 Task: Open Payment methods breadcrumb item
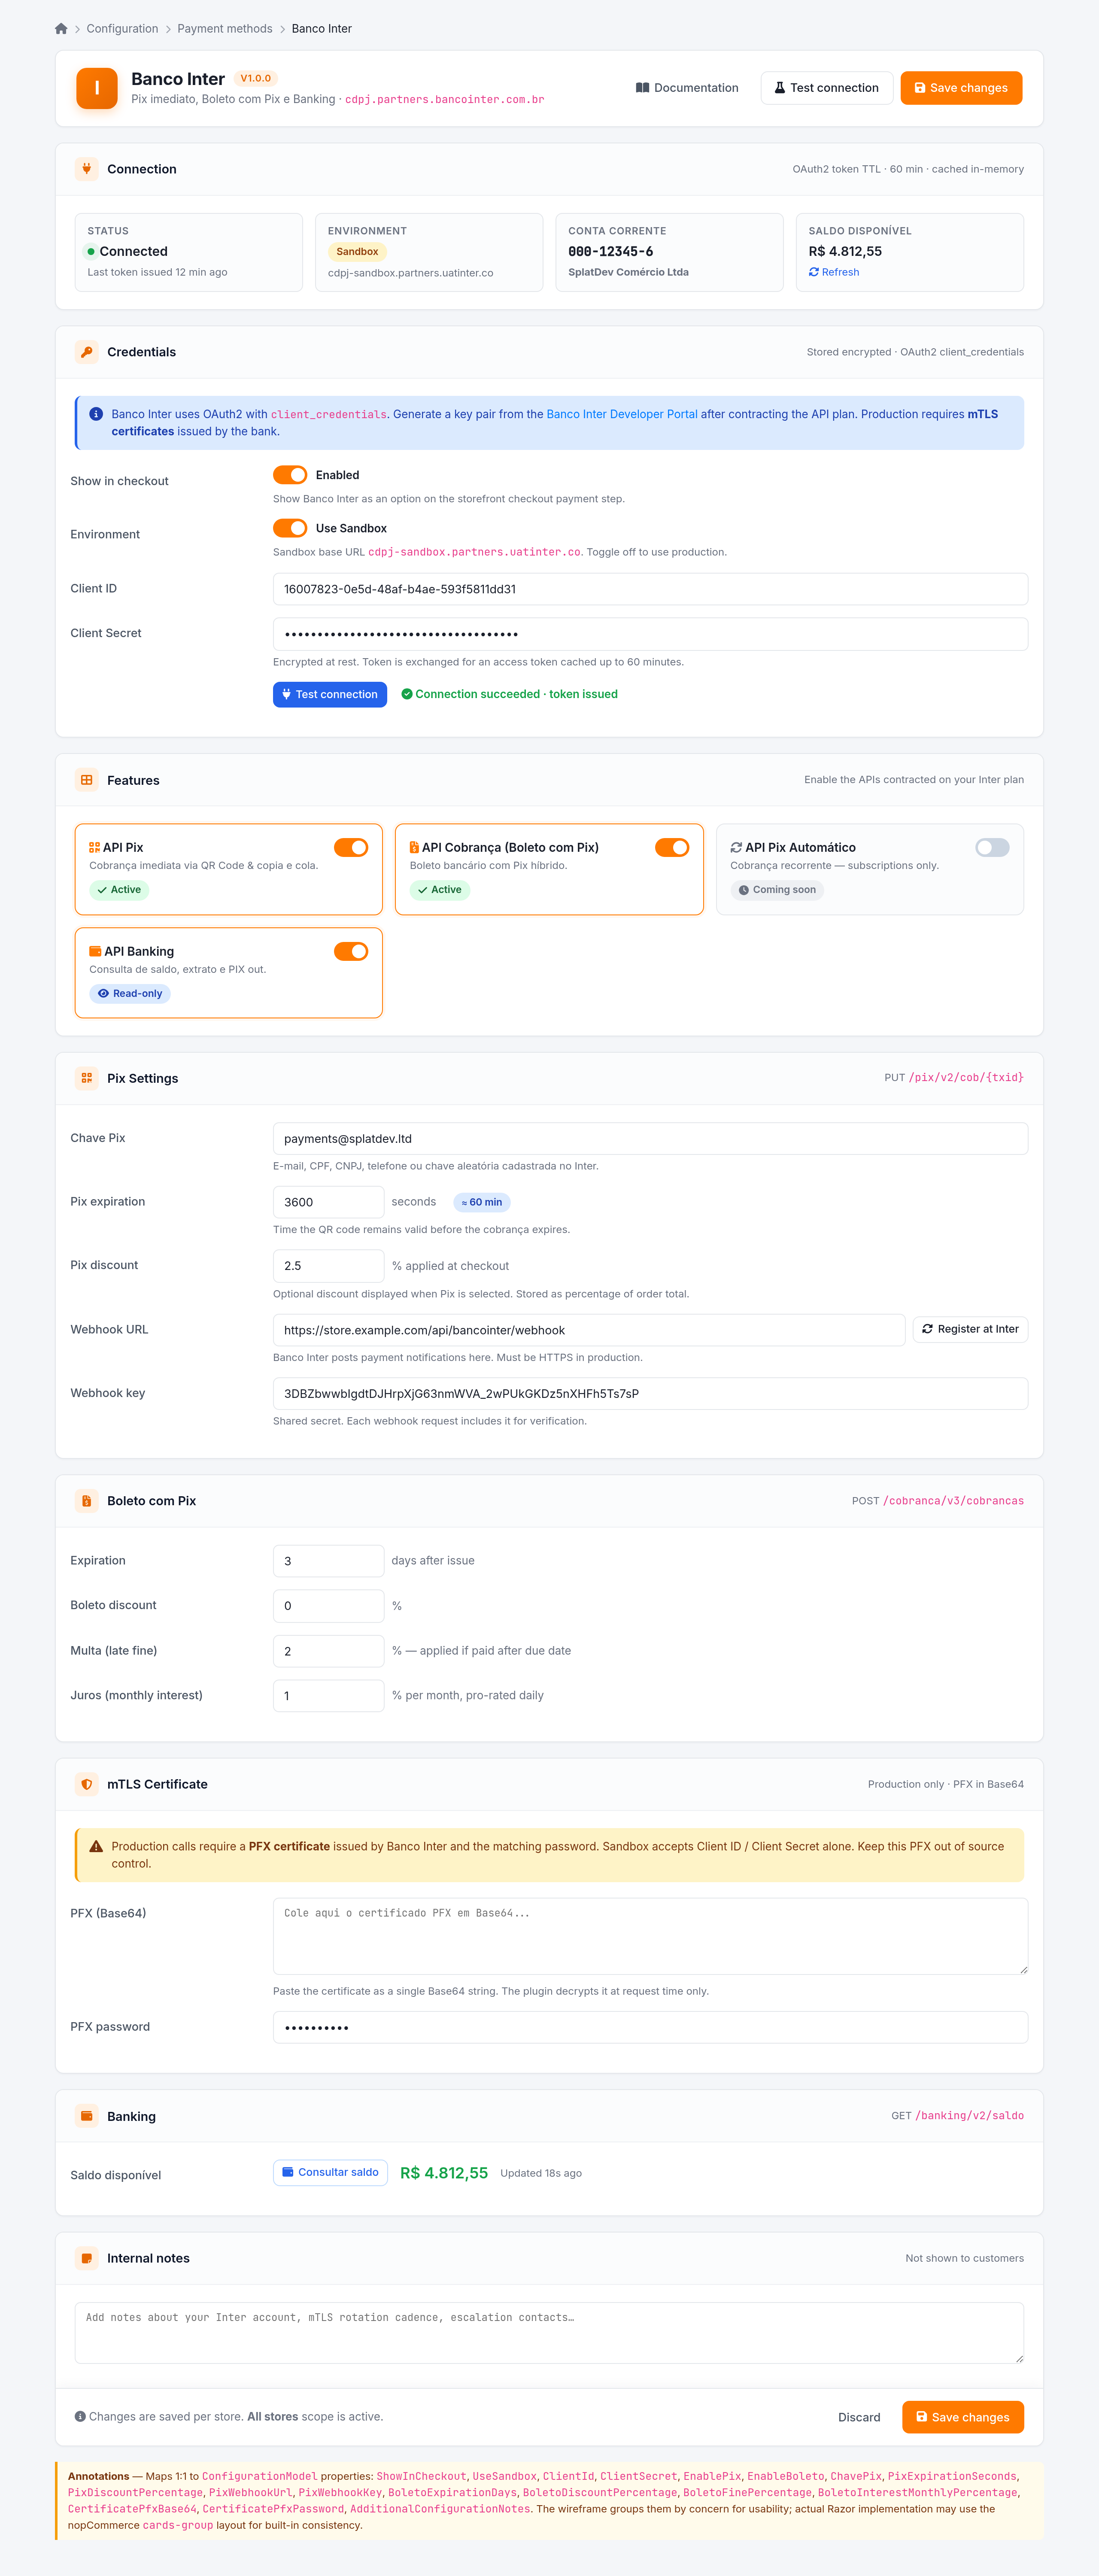click(225, 29)
